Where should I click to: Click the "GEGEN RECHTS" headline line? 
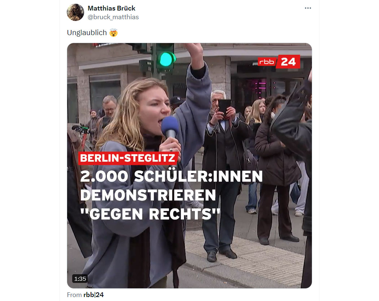point(150,214)
